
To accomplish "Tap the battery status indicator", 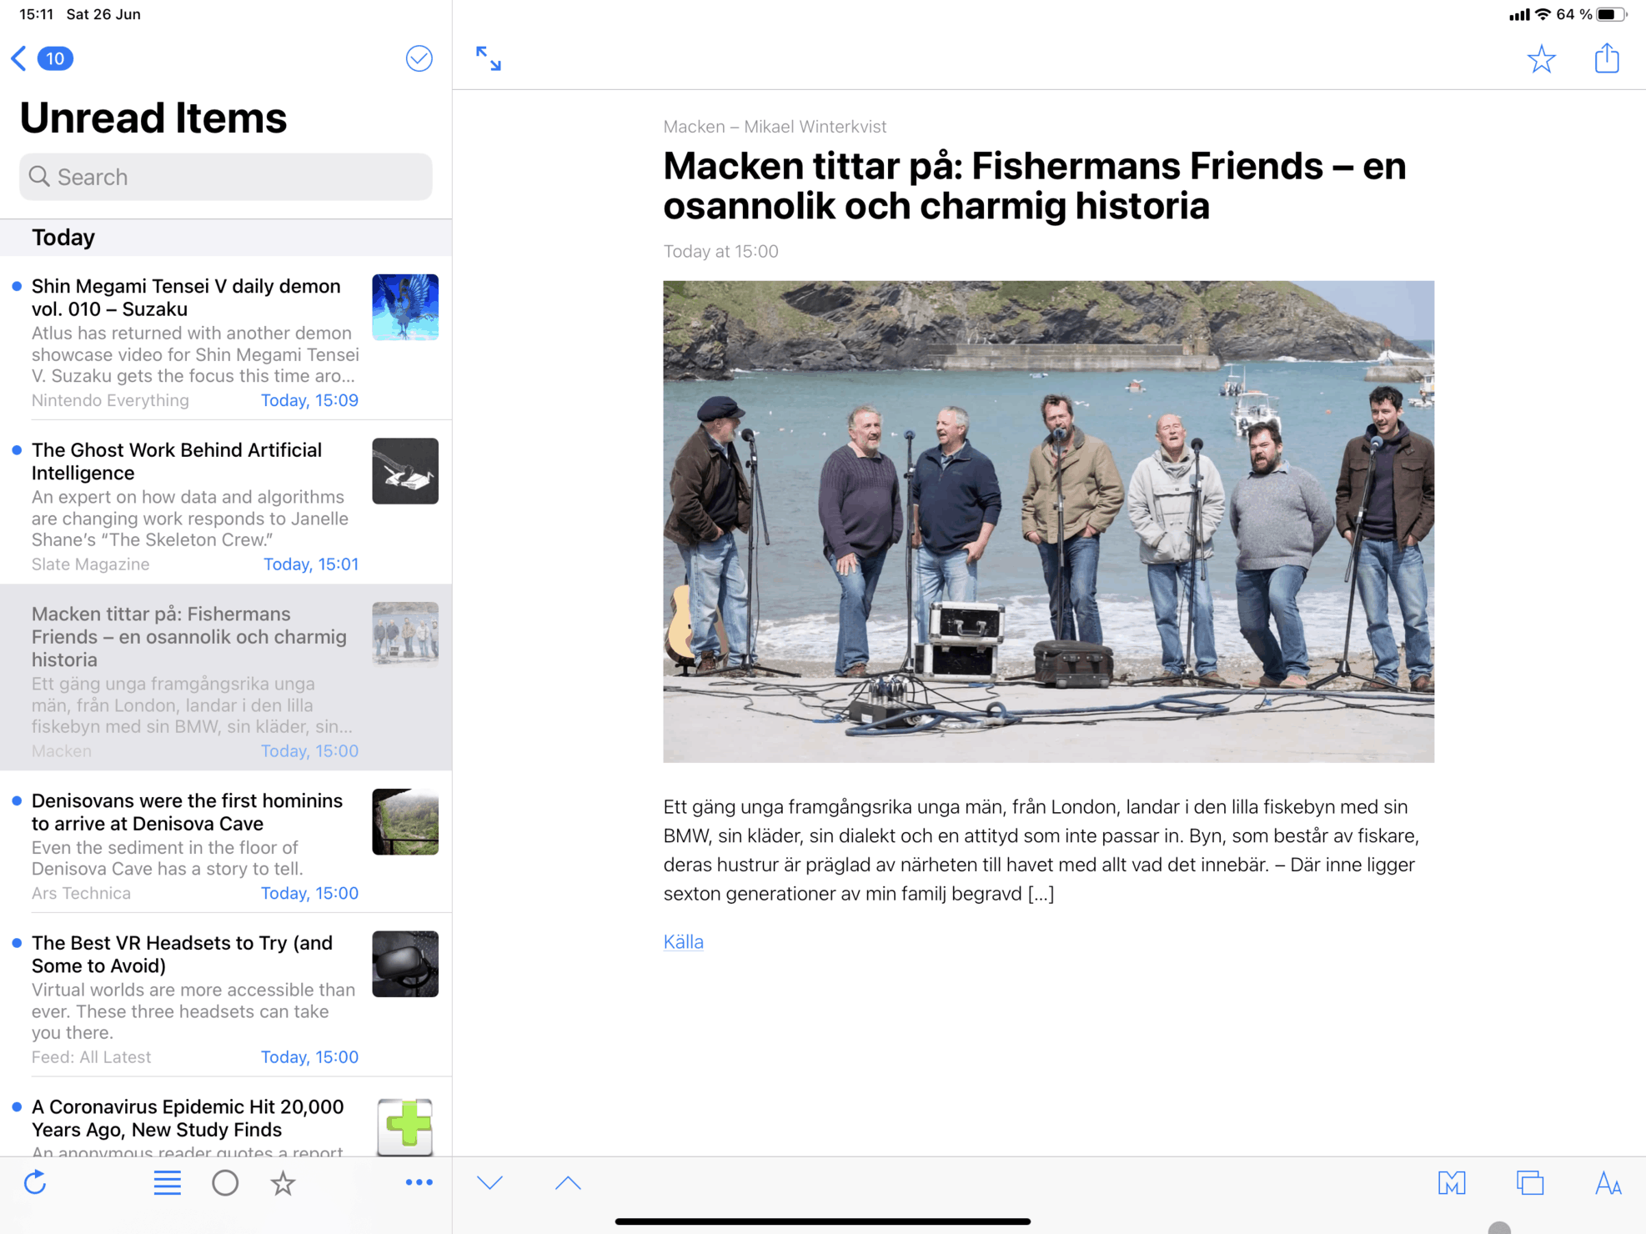I will tap(1611, 14).
